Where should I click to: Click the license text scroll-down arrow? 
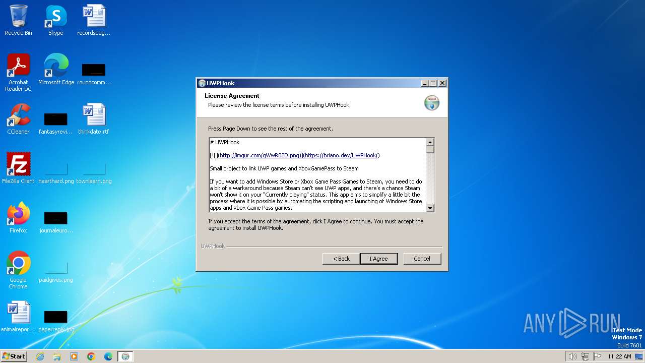pyautogui.click(x=430, y=208)
